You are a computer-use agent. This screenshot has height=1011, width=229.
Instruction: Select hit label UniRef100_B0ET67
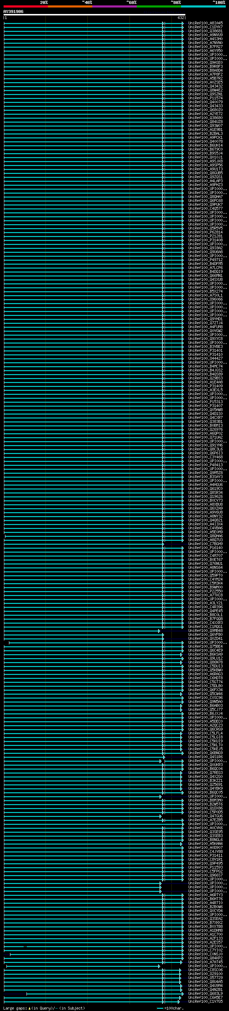coord(205,560)
